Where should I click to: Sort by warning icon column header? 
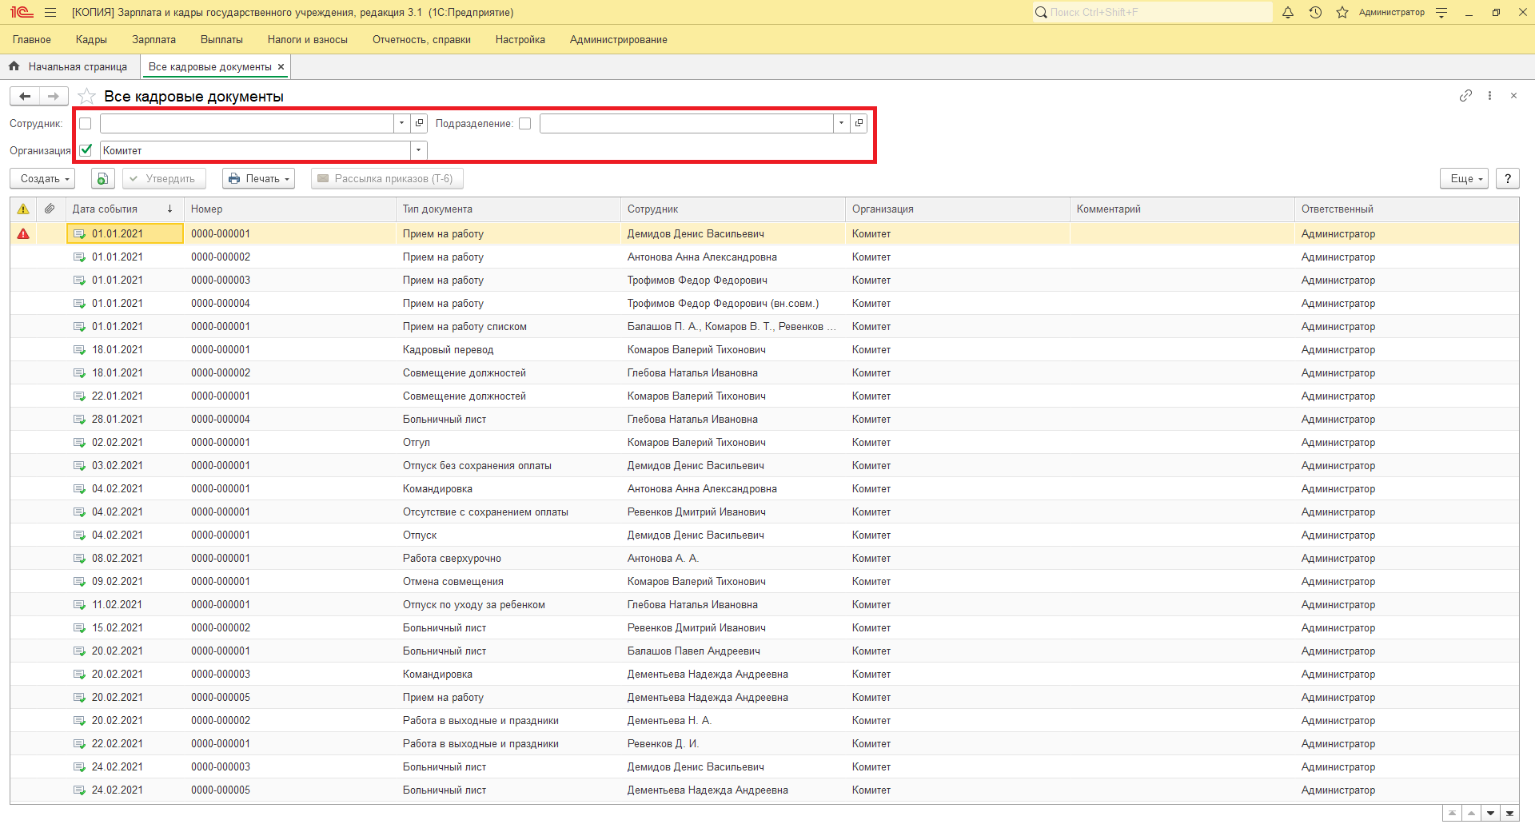pos(23,209)
